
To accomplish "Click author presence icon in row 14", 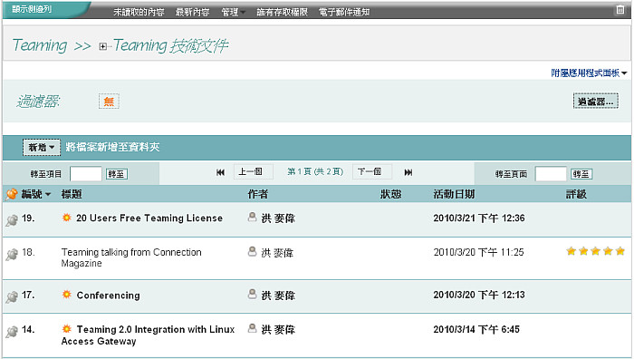I will 252,328.
